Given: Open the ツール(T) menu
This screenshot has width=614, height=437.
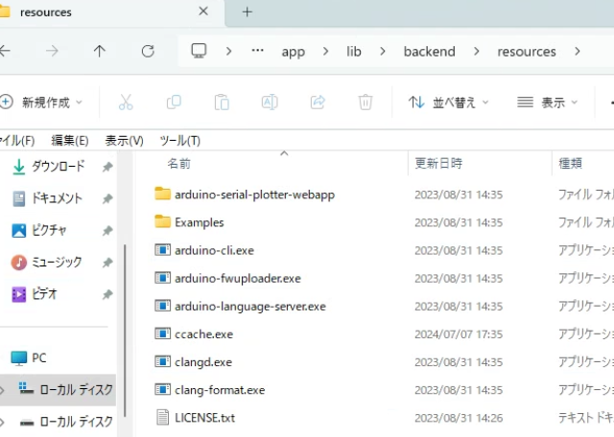Looking at the screenshot, I should [x=180, y=141].
